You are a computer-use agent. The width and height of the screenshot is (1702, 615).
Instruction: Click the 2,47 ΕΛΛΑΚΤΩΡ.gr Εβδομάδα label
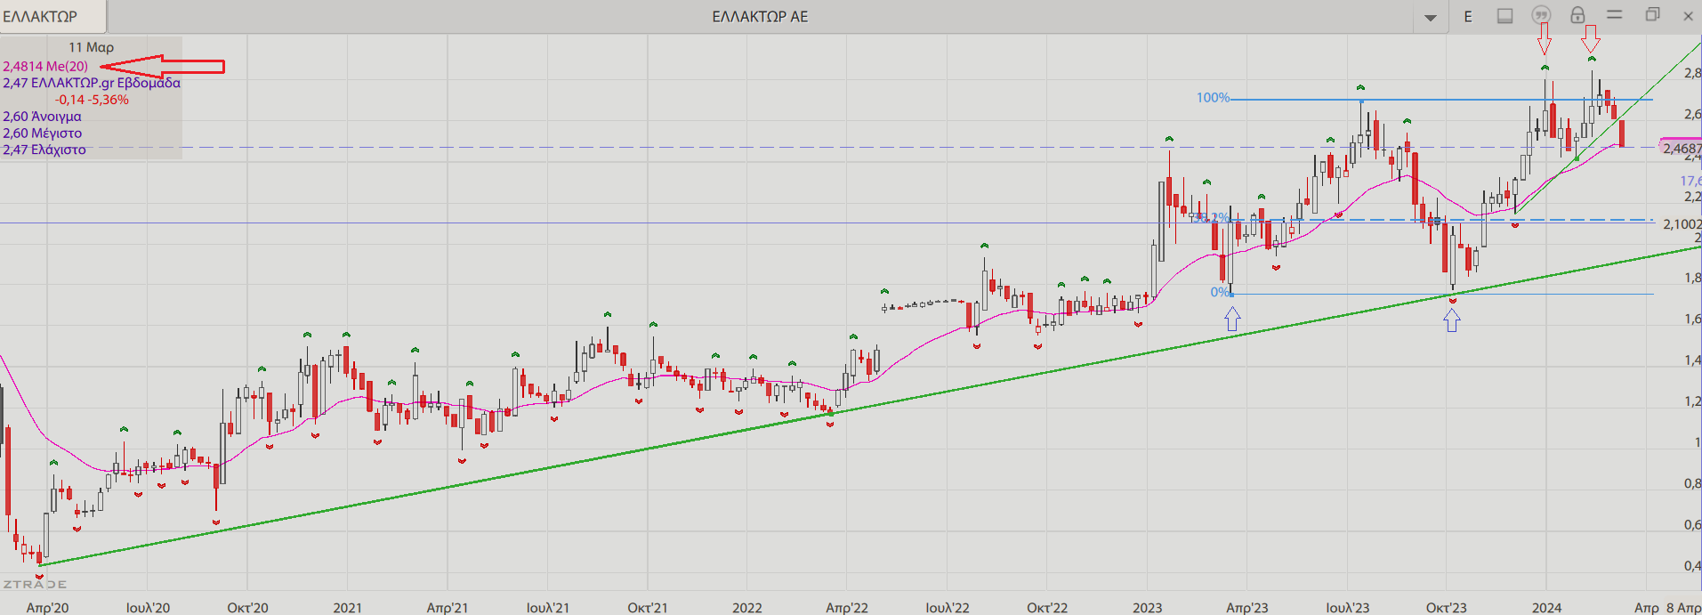[x=92, y=83]
